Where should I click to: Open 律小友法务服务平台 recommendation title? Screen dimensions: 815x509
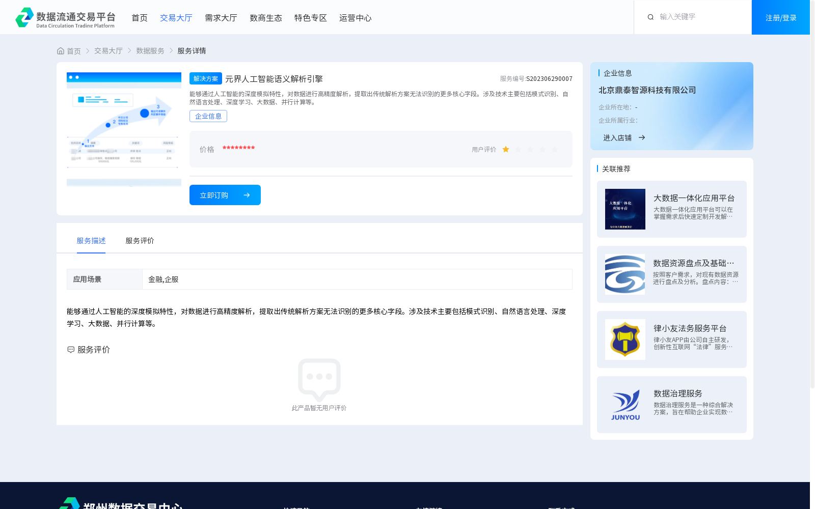coord(690,328)
